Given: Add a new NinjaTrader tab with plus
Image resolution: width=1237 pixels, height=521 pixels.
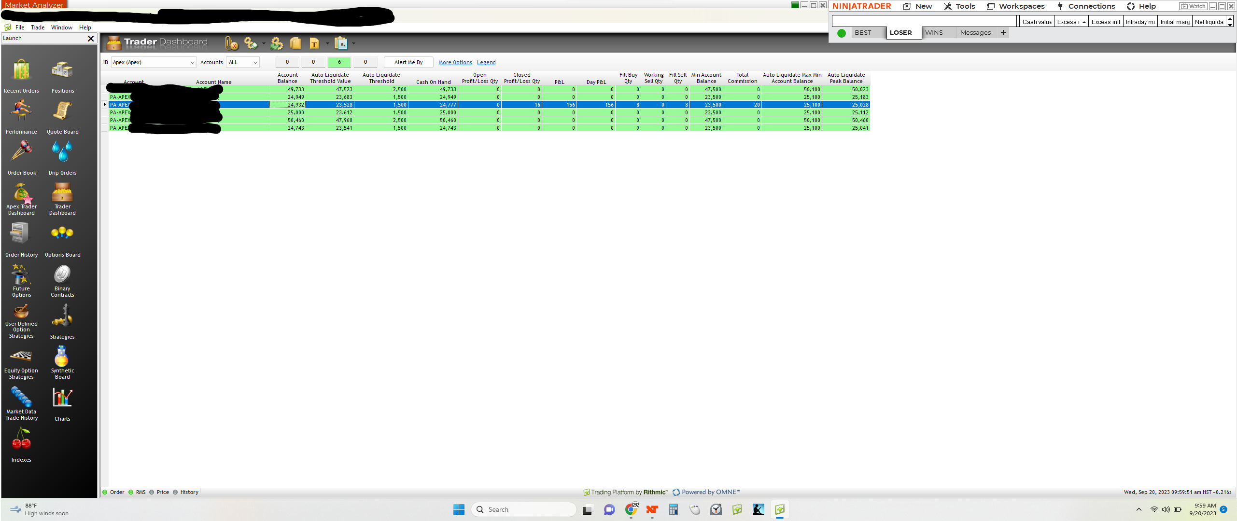Looking at the screenshot, I should click(1003, 32).
